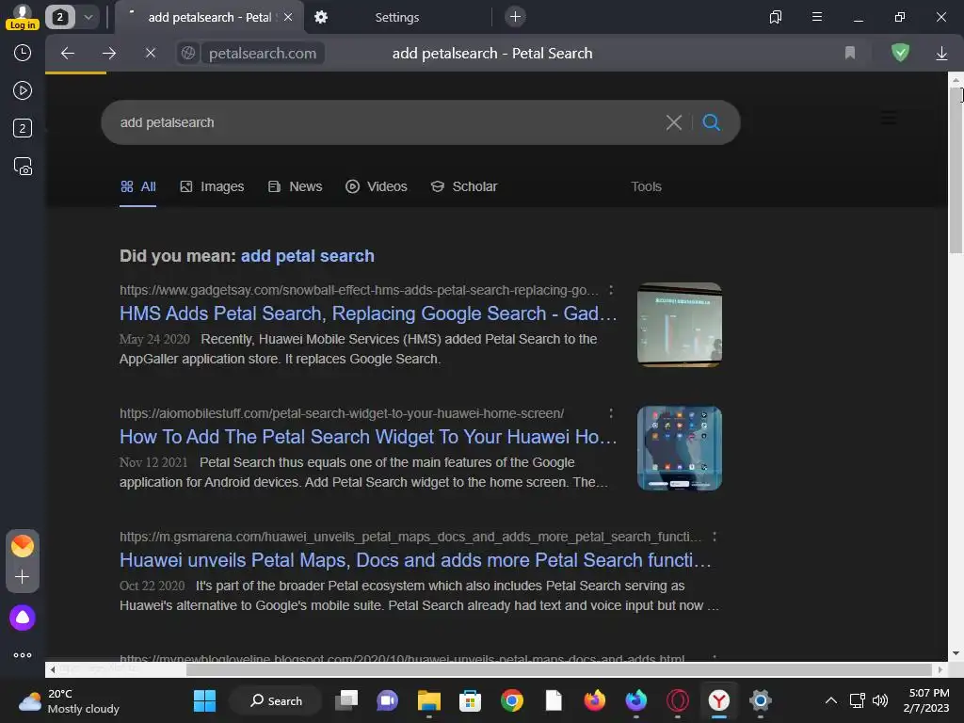Open video player icon in sidebar
964x723 pixels.
23,91
